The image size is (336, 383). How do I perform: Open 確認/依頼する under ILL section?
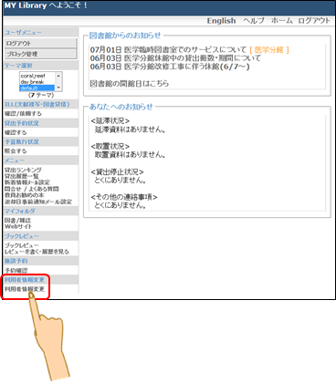click(23, 114)
